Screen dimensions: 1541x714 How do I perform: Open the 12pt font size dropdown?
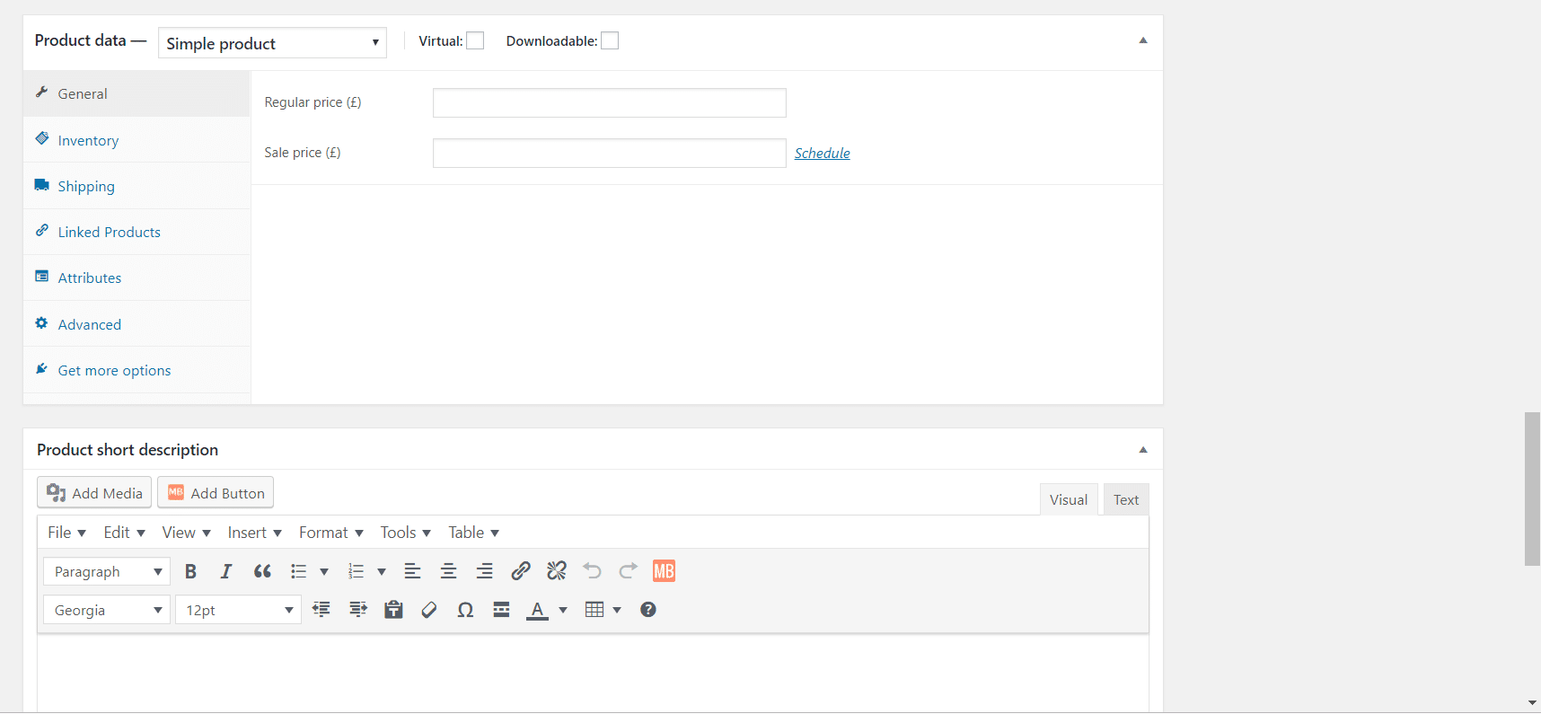pos(238,611)
